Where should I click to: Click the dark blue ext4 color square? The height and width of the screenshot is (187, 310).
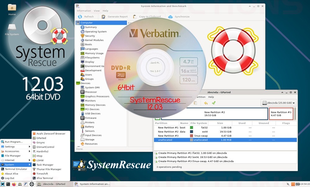(x=191, y=132)
